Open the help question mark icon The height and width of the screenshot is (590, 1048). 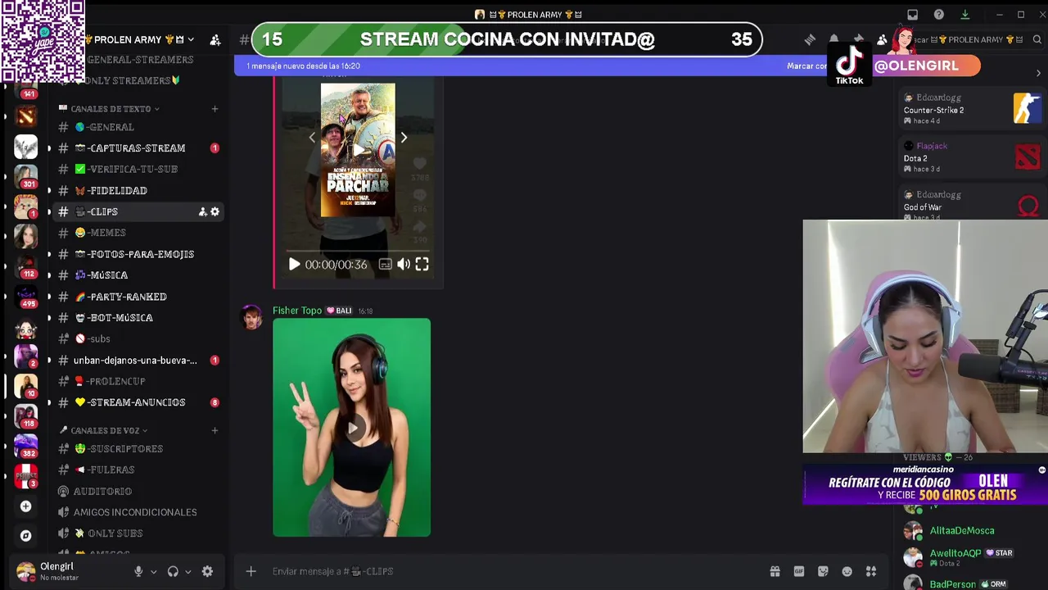coord(939,15)
